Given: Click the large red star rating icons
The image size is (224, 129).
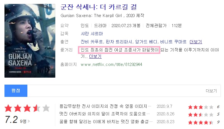Looking at the screenshot, I should tap(27, 108).
